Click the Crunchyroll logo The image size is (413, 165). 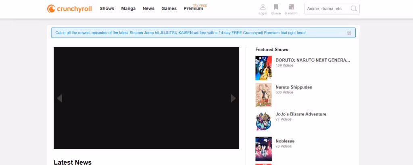(x=69, y=9)
